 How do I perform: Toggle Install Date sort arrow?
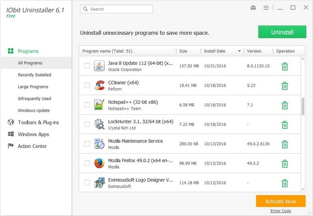[239, 51]
